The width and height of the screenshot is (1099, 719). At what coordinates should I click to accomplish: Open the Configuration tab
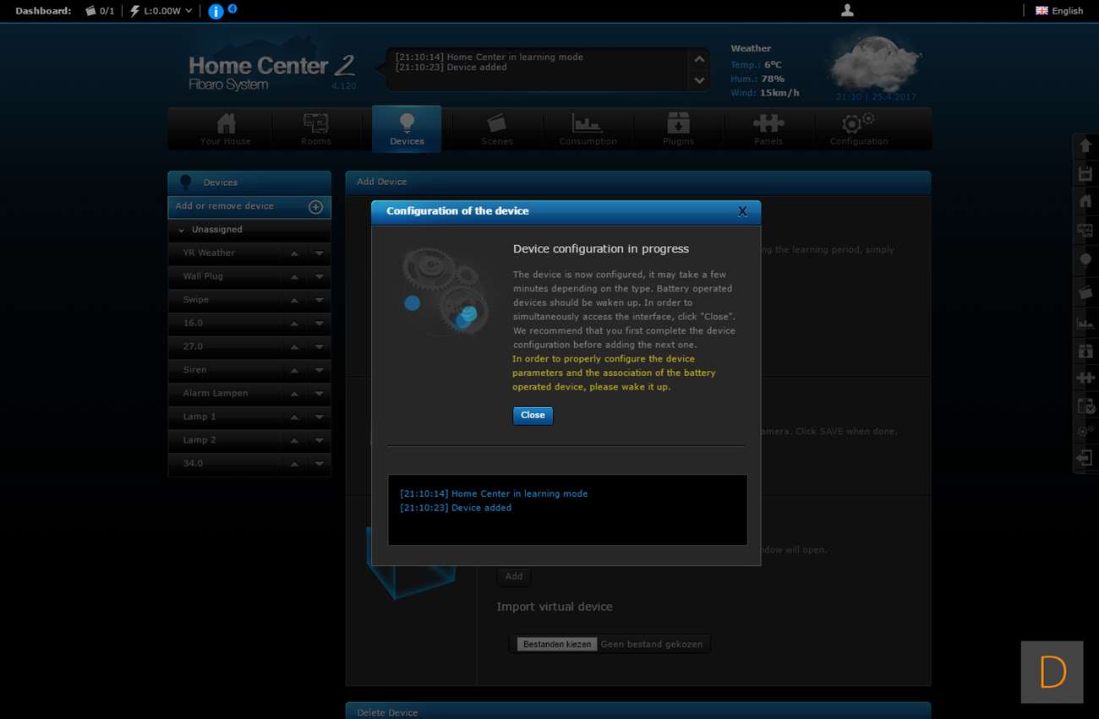tap(858, 129)
